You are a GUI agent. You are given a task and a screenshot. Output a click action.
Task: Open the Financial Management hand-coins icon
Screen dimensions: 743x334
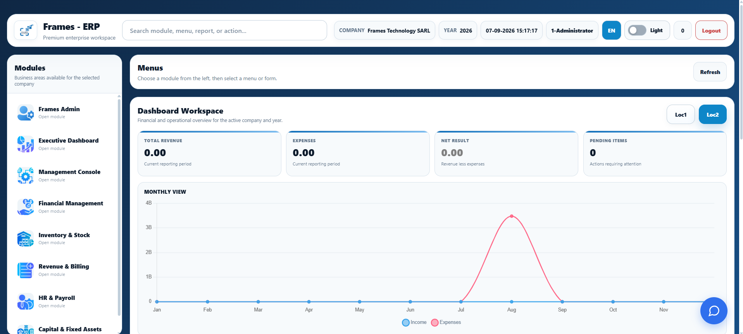26,207
